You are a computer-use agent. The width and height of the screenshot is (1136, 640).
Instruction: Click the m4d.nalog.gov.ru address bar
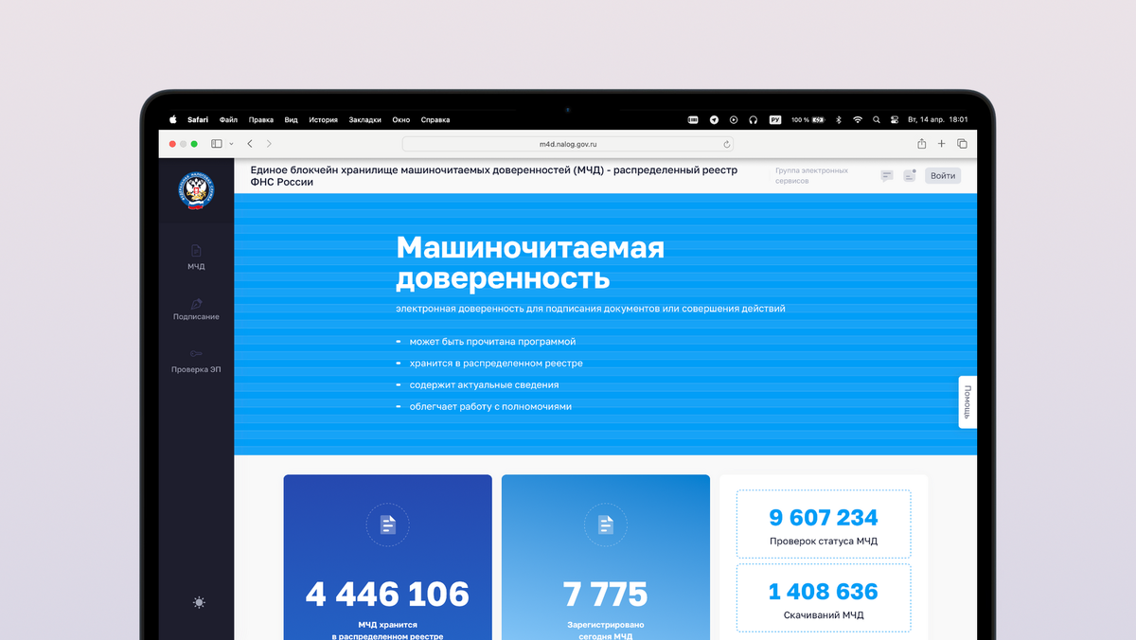tap(568, 144)
